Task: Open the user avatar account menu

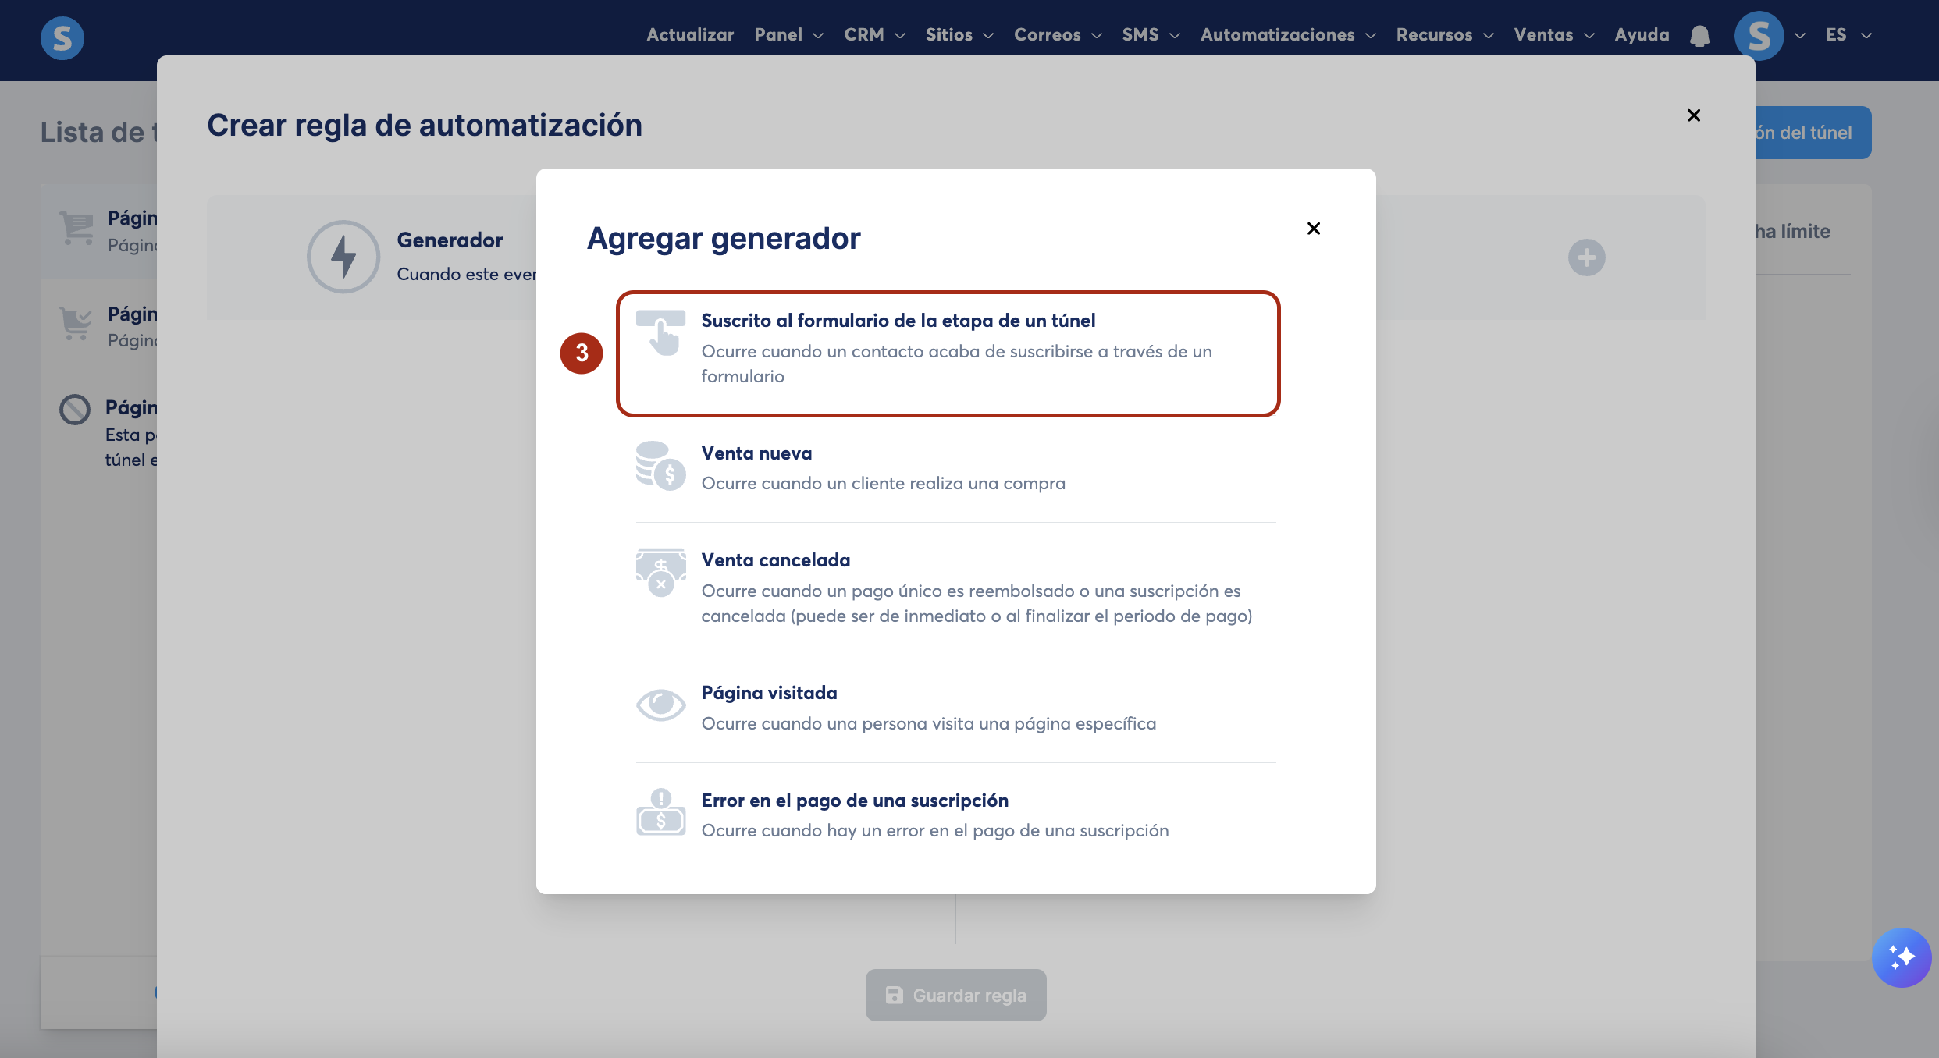Action: pyautogui.click(x=1759, y=36)
